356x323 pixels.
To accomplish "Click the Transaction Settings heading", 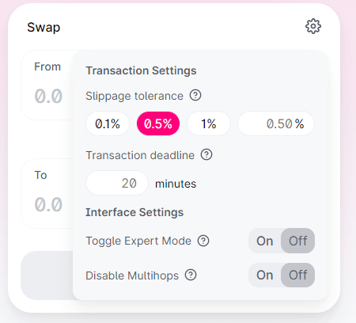I will (141, 70).
